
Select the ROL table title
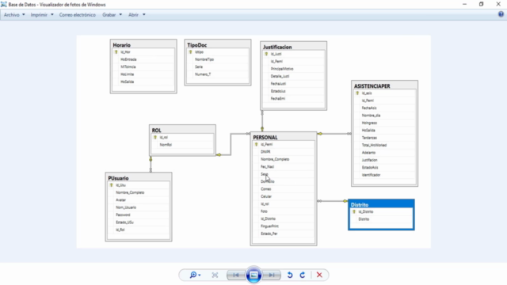pyautogui.click(x=157, y=131)
